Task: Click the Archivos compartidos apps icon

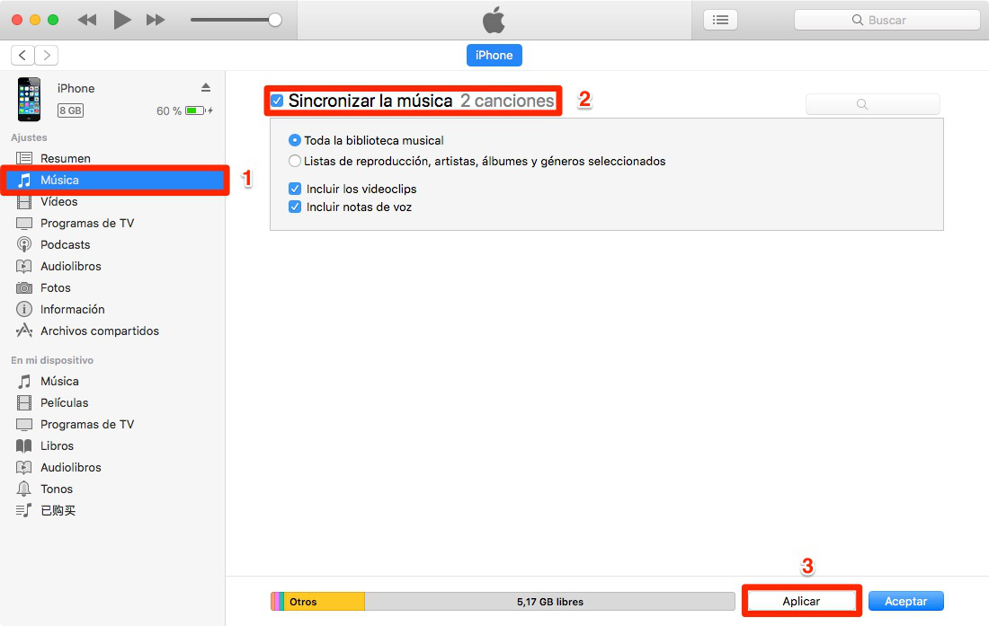Action: click(x=24, y=331)
